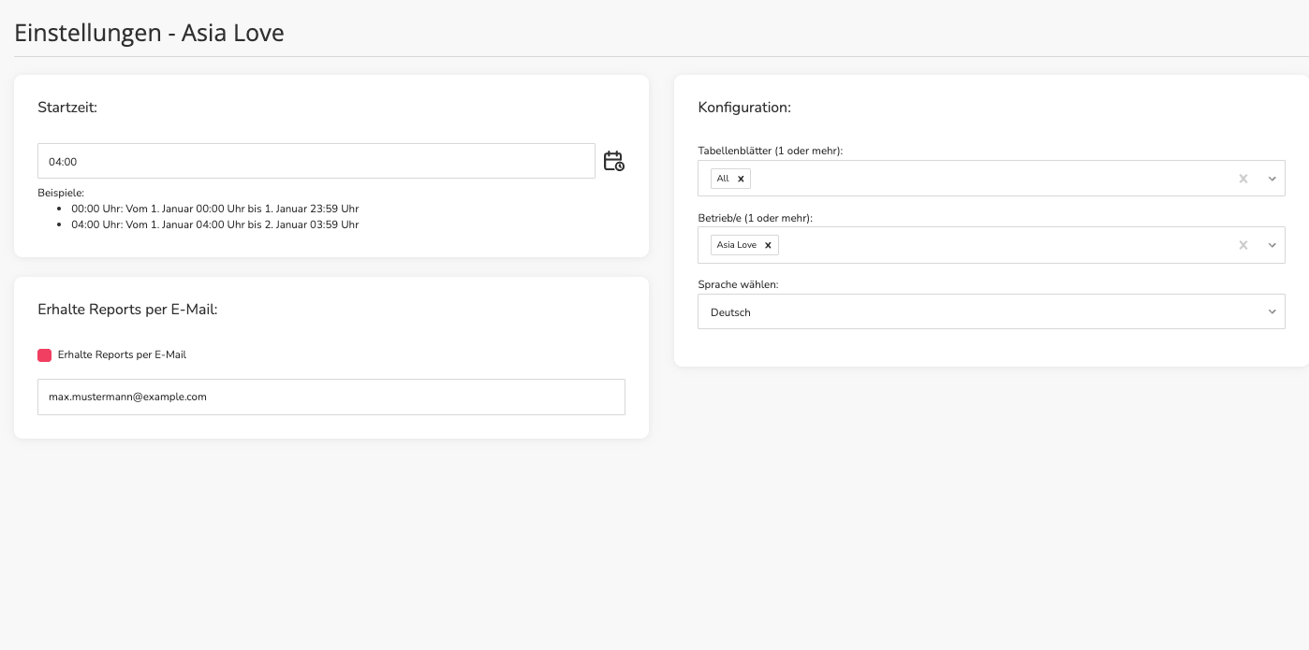This screenshot has height=650, width=1309.
Task: Click the "All" tag label in Tabellenblätter
Action: click(x=723, y=179)
